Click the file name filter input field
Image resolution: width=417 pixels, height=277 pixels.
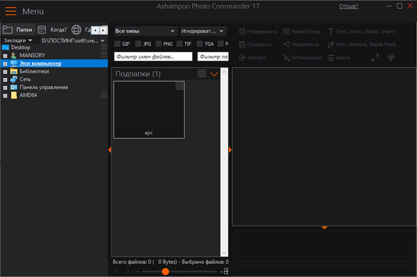[153, 57]
